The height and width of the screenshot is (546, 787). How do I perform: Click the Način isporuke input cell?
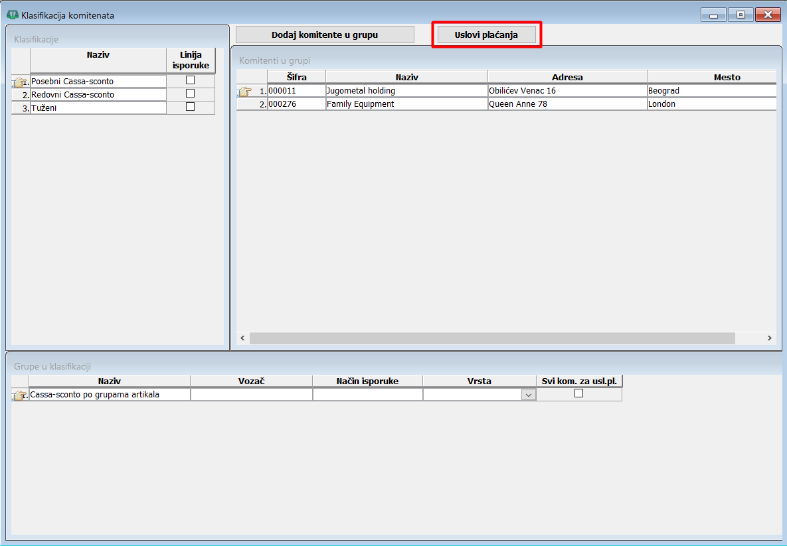pos(367,395)
